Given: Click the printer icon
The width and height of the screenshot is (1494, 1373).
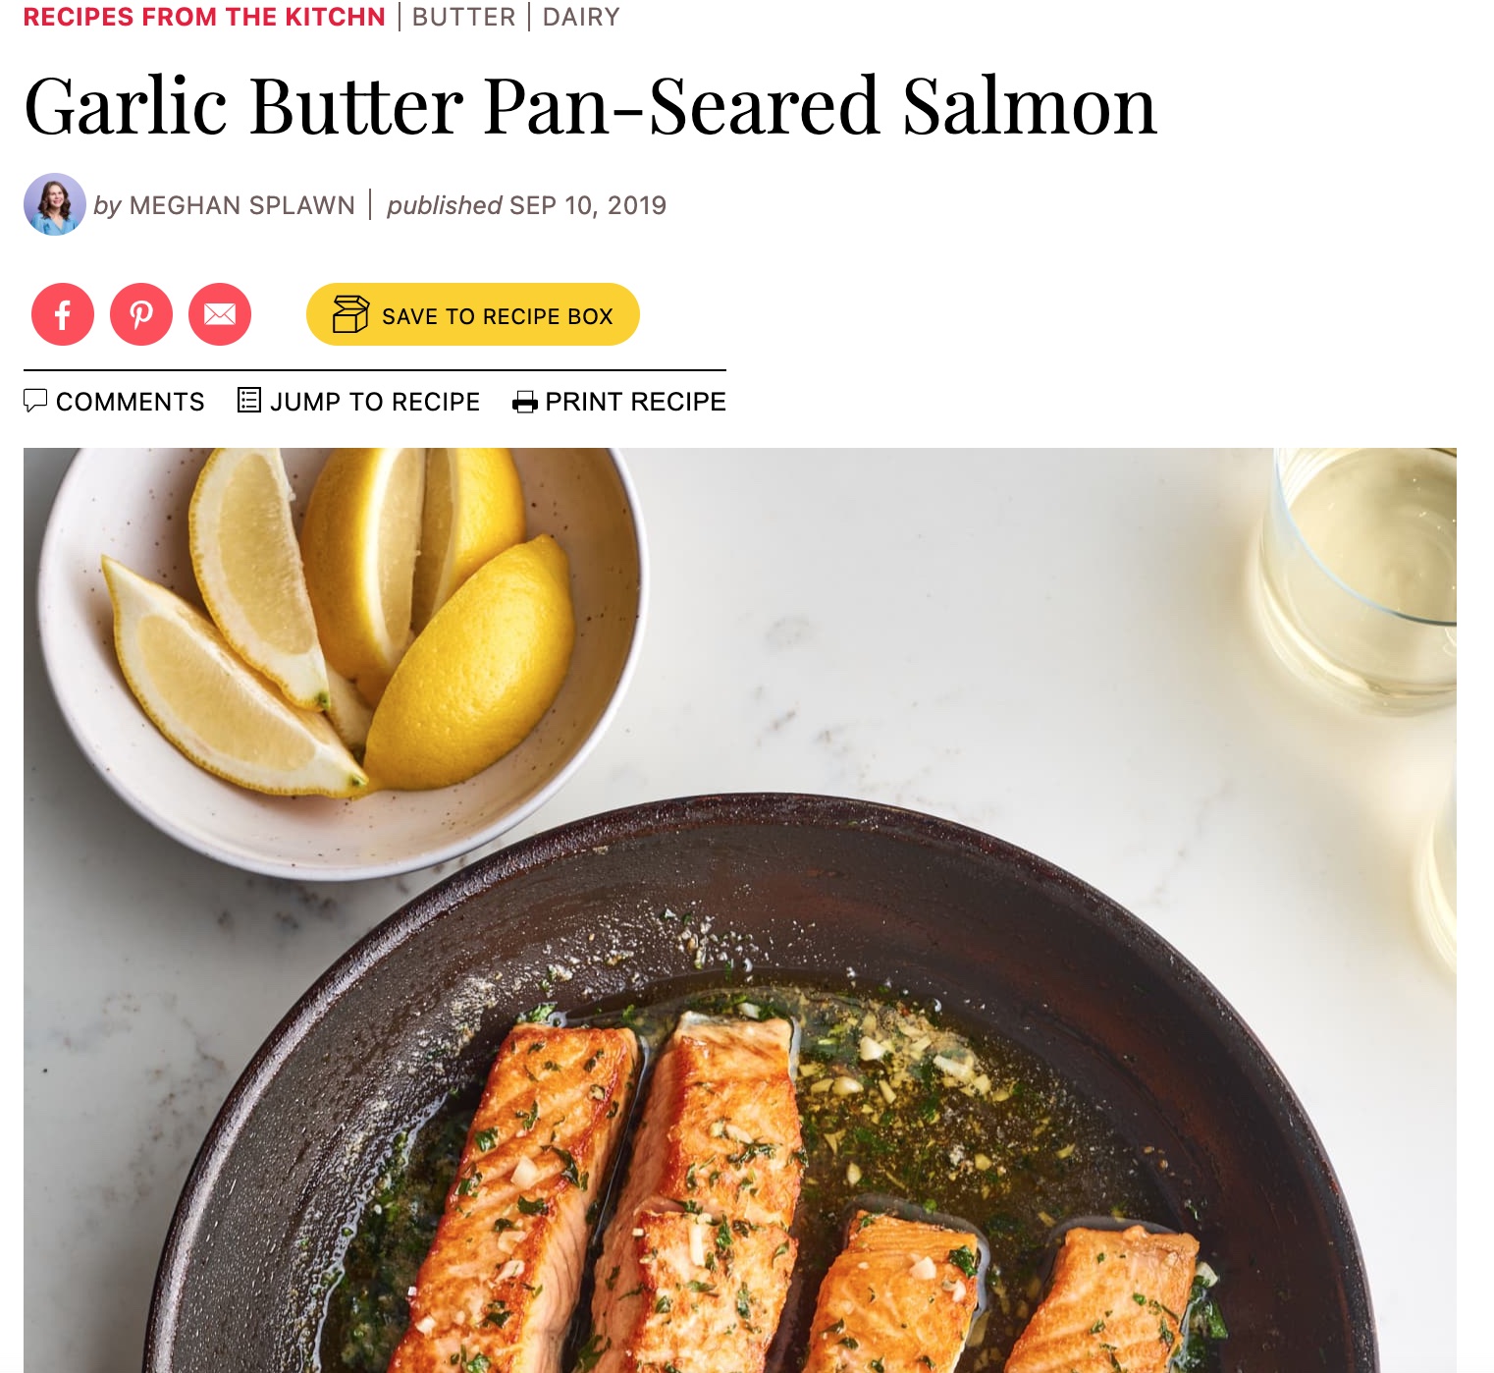Looking at the screenshot, I should pyautogui.click(x=525, y=402).
